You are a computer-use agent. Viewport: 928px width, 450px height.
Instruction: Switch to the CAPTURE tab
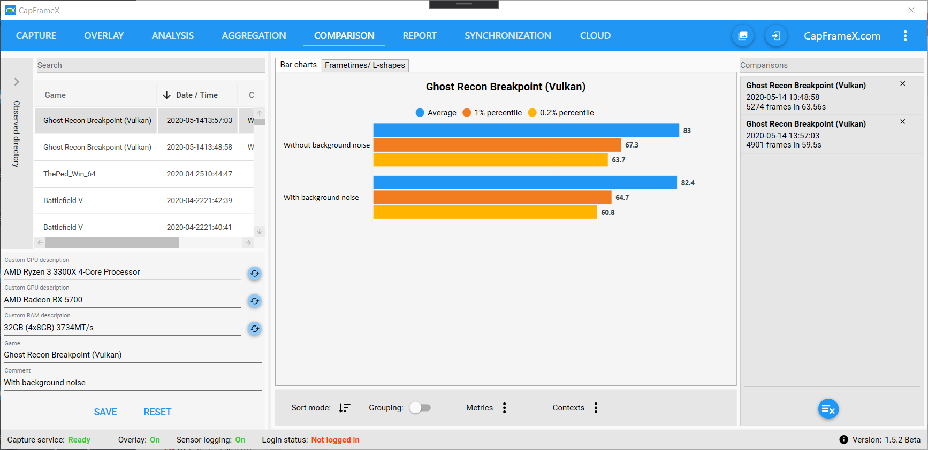pos(36,36)
